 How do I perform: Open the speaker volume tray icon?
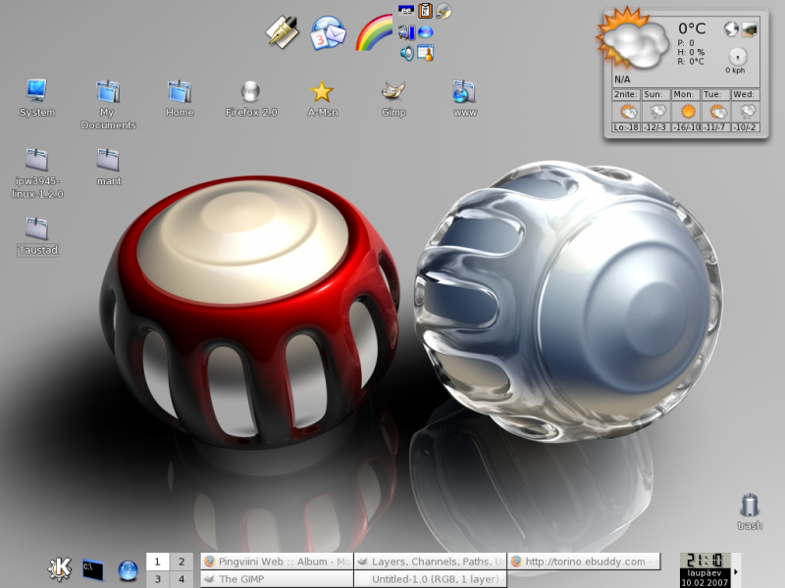pos(406,53)
